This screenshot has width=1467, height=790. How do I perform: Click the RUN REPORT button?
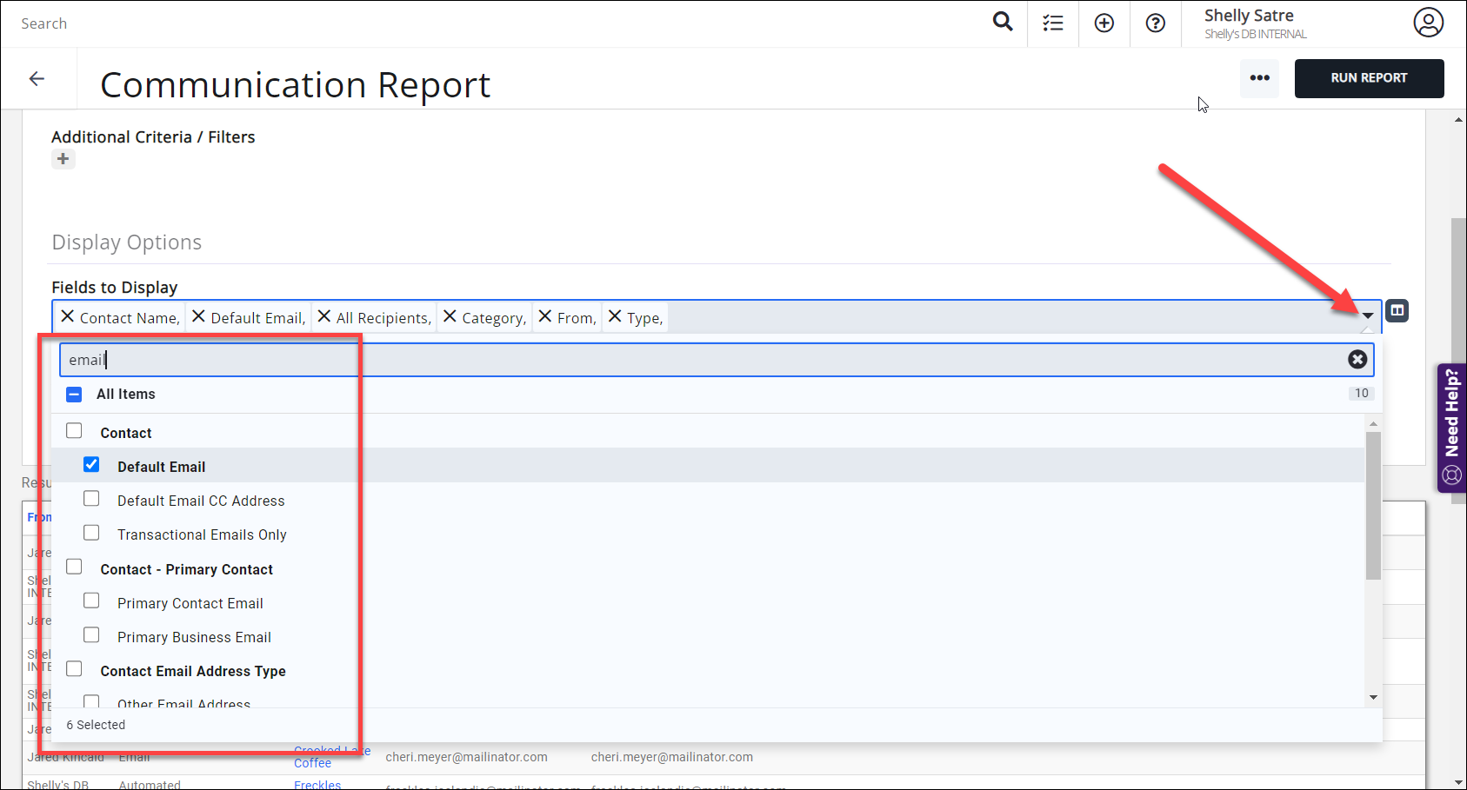(1369, 78)
